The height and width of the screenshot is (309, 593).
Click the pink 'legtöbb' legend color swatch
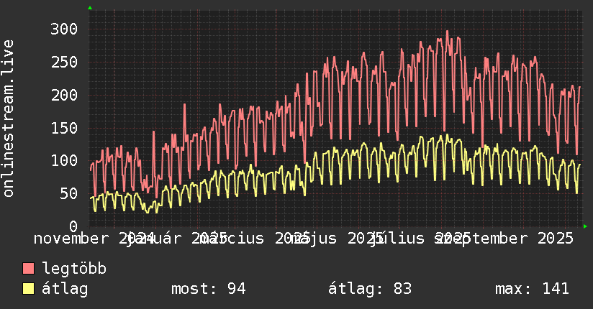tap(28, 269)
